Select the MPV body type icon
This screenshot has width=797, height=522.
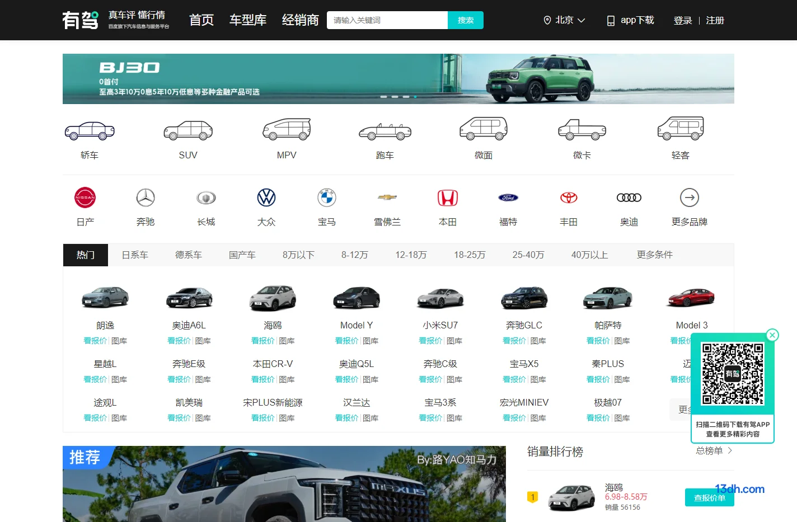(287, 129)
